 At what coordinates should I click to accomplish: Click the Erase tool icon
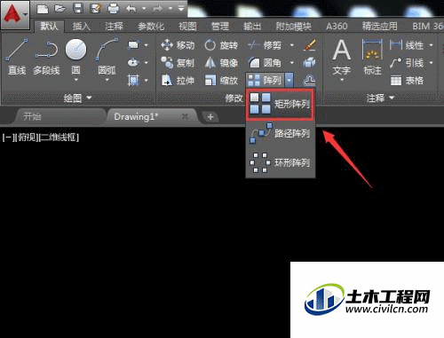(310, 45)
